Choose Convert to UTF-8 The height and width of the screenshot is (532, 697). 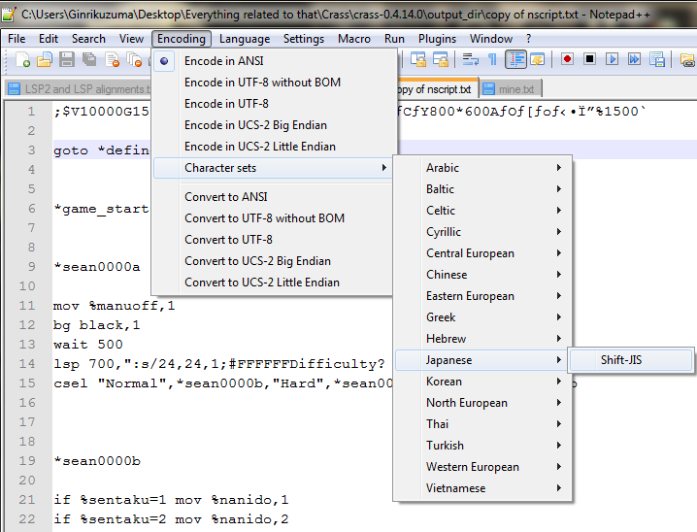click(x=273, y=240)
